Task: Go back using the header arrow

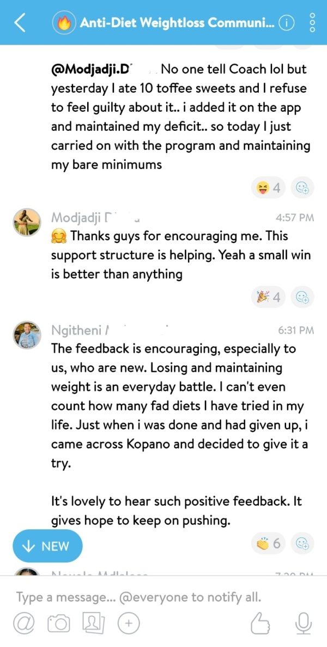Action: 20,23
